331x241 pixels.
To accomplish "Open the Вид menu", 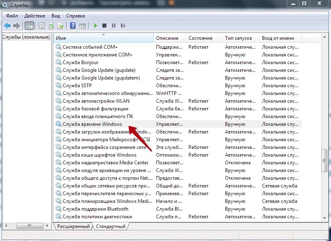I will pos(56,16).
